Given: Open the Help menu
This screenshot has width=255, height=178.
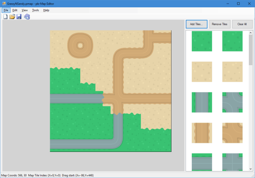Looking at the screenshot, I should 46,10.
